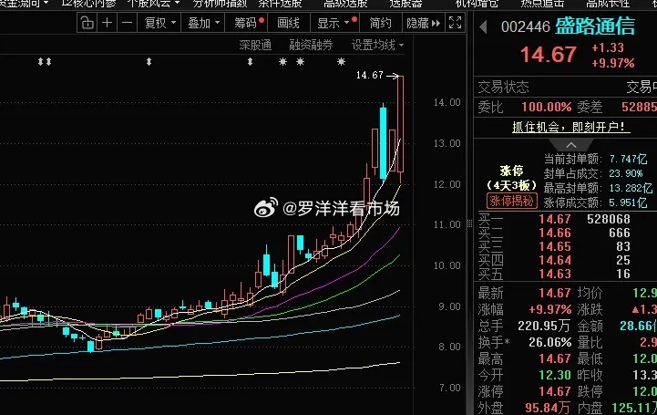Click the +9.97% change beside the price

click(612, 63)
